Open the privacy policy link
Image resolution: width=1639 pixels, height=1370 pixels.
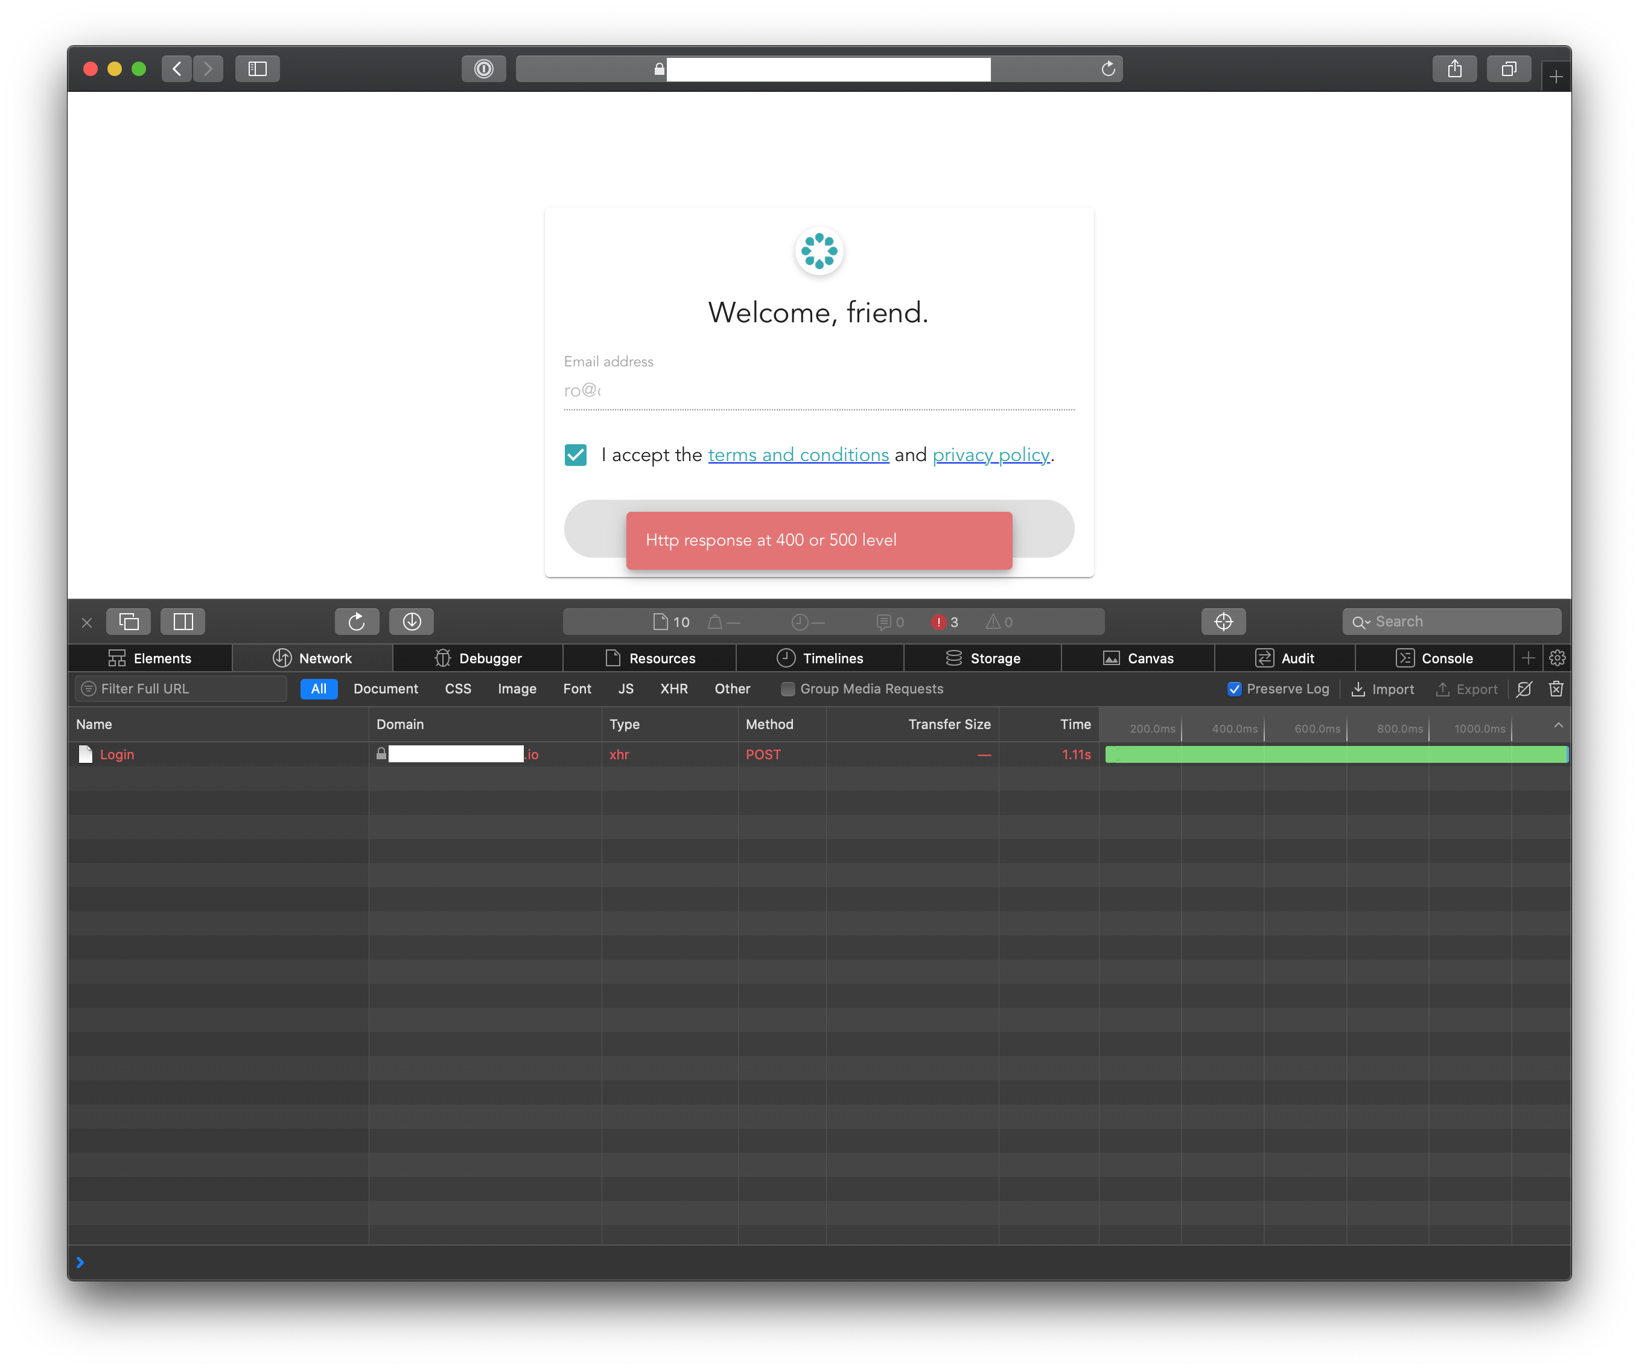(990, 455)
